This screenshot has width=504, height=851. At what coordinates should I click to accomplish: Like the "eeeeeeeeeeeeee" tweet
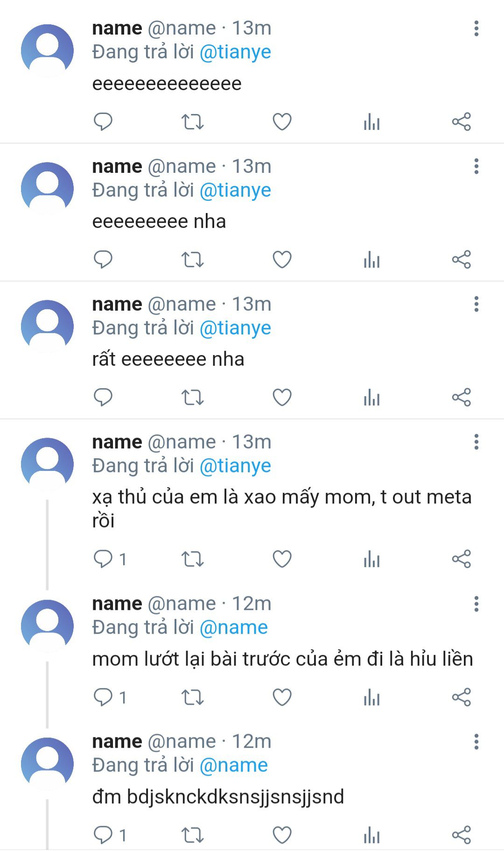coord(282,121)
